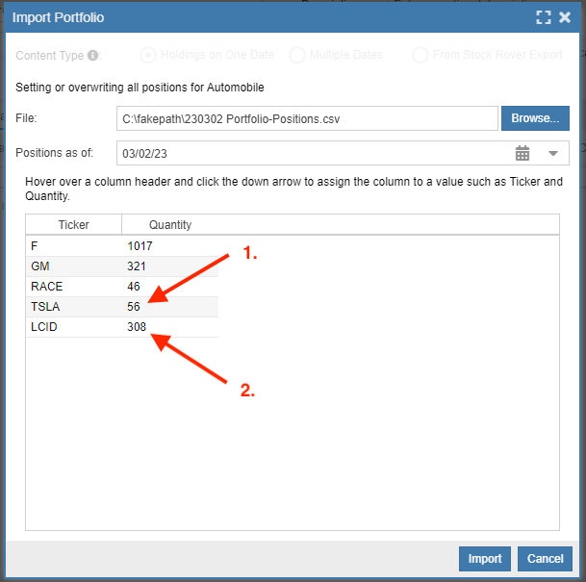Select the RACE ticker row
This screenshot has height=582, width=586.
click(x=122, y=287)
